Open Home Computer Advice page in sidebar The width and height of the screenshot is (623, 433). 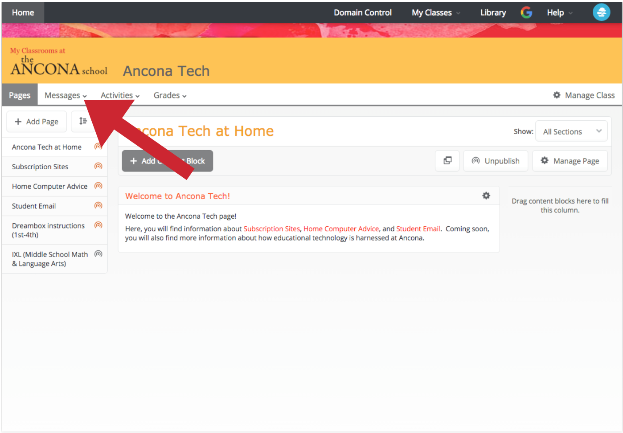49,186
